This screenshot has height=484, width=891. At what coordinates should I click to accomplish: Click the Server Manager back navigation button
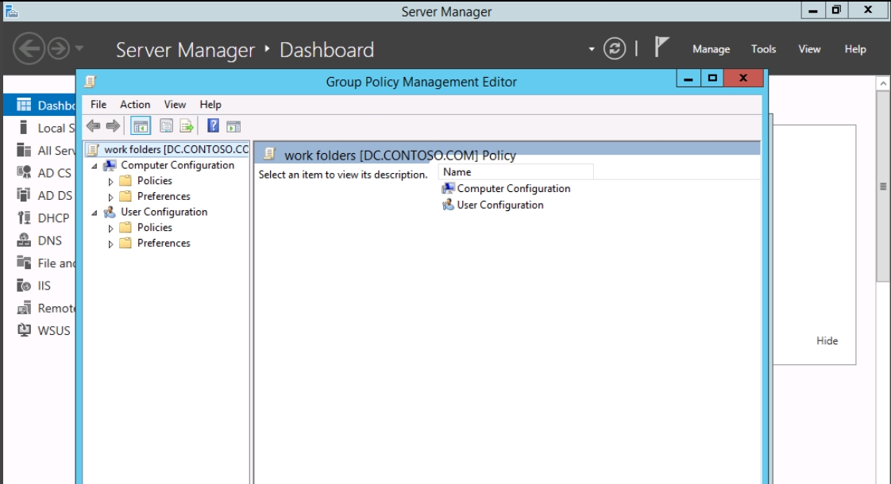[x=29, y=48]
